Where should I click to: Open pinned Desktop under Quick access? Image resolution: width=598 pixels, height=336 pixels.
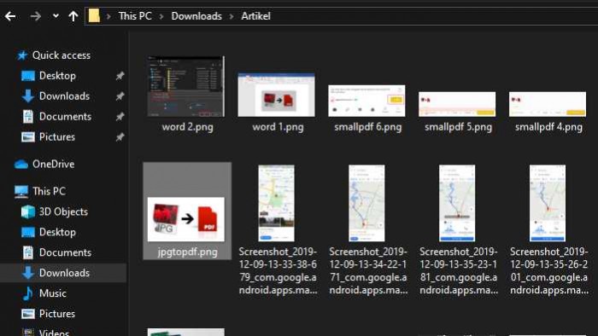pos(57,76)
